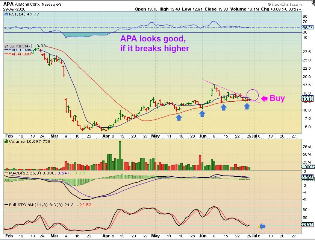Image resolution: width=315 pixels, height=240 pixels.
Task: Click the 'Nasdaq GS' exchange label
Action: click(51, 4)
